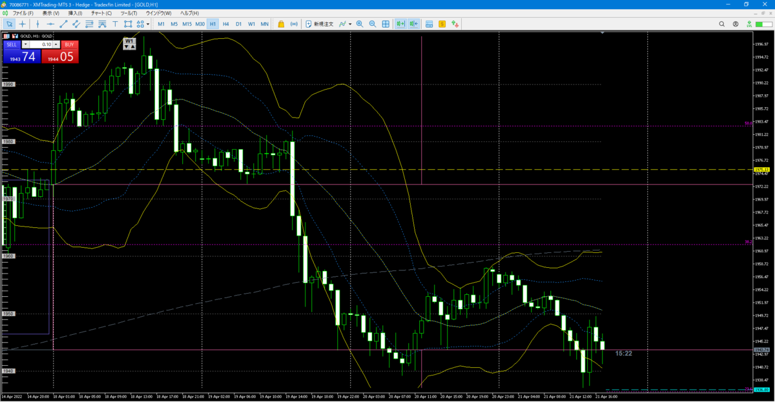This screenshot has height=402, width=775.
Task: Open the ファイル (F) menu
Action: click(23, 13)
